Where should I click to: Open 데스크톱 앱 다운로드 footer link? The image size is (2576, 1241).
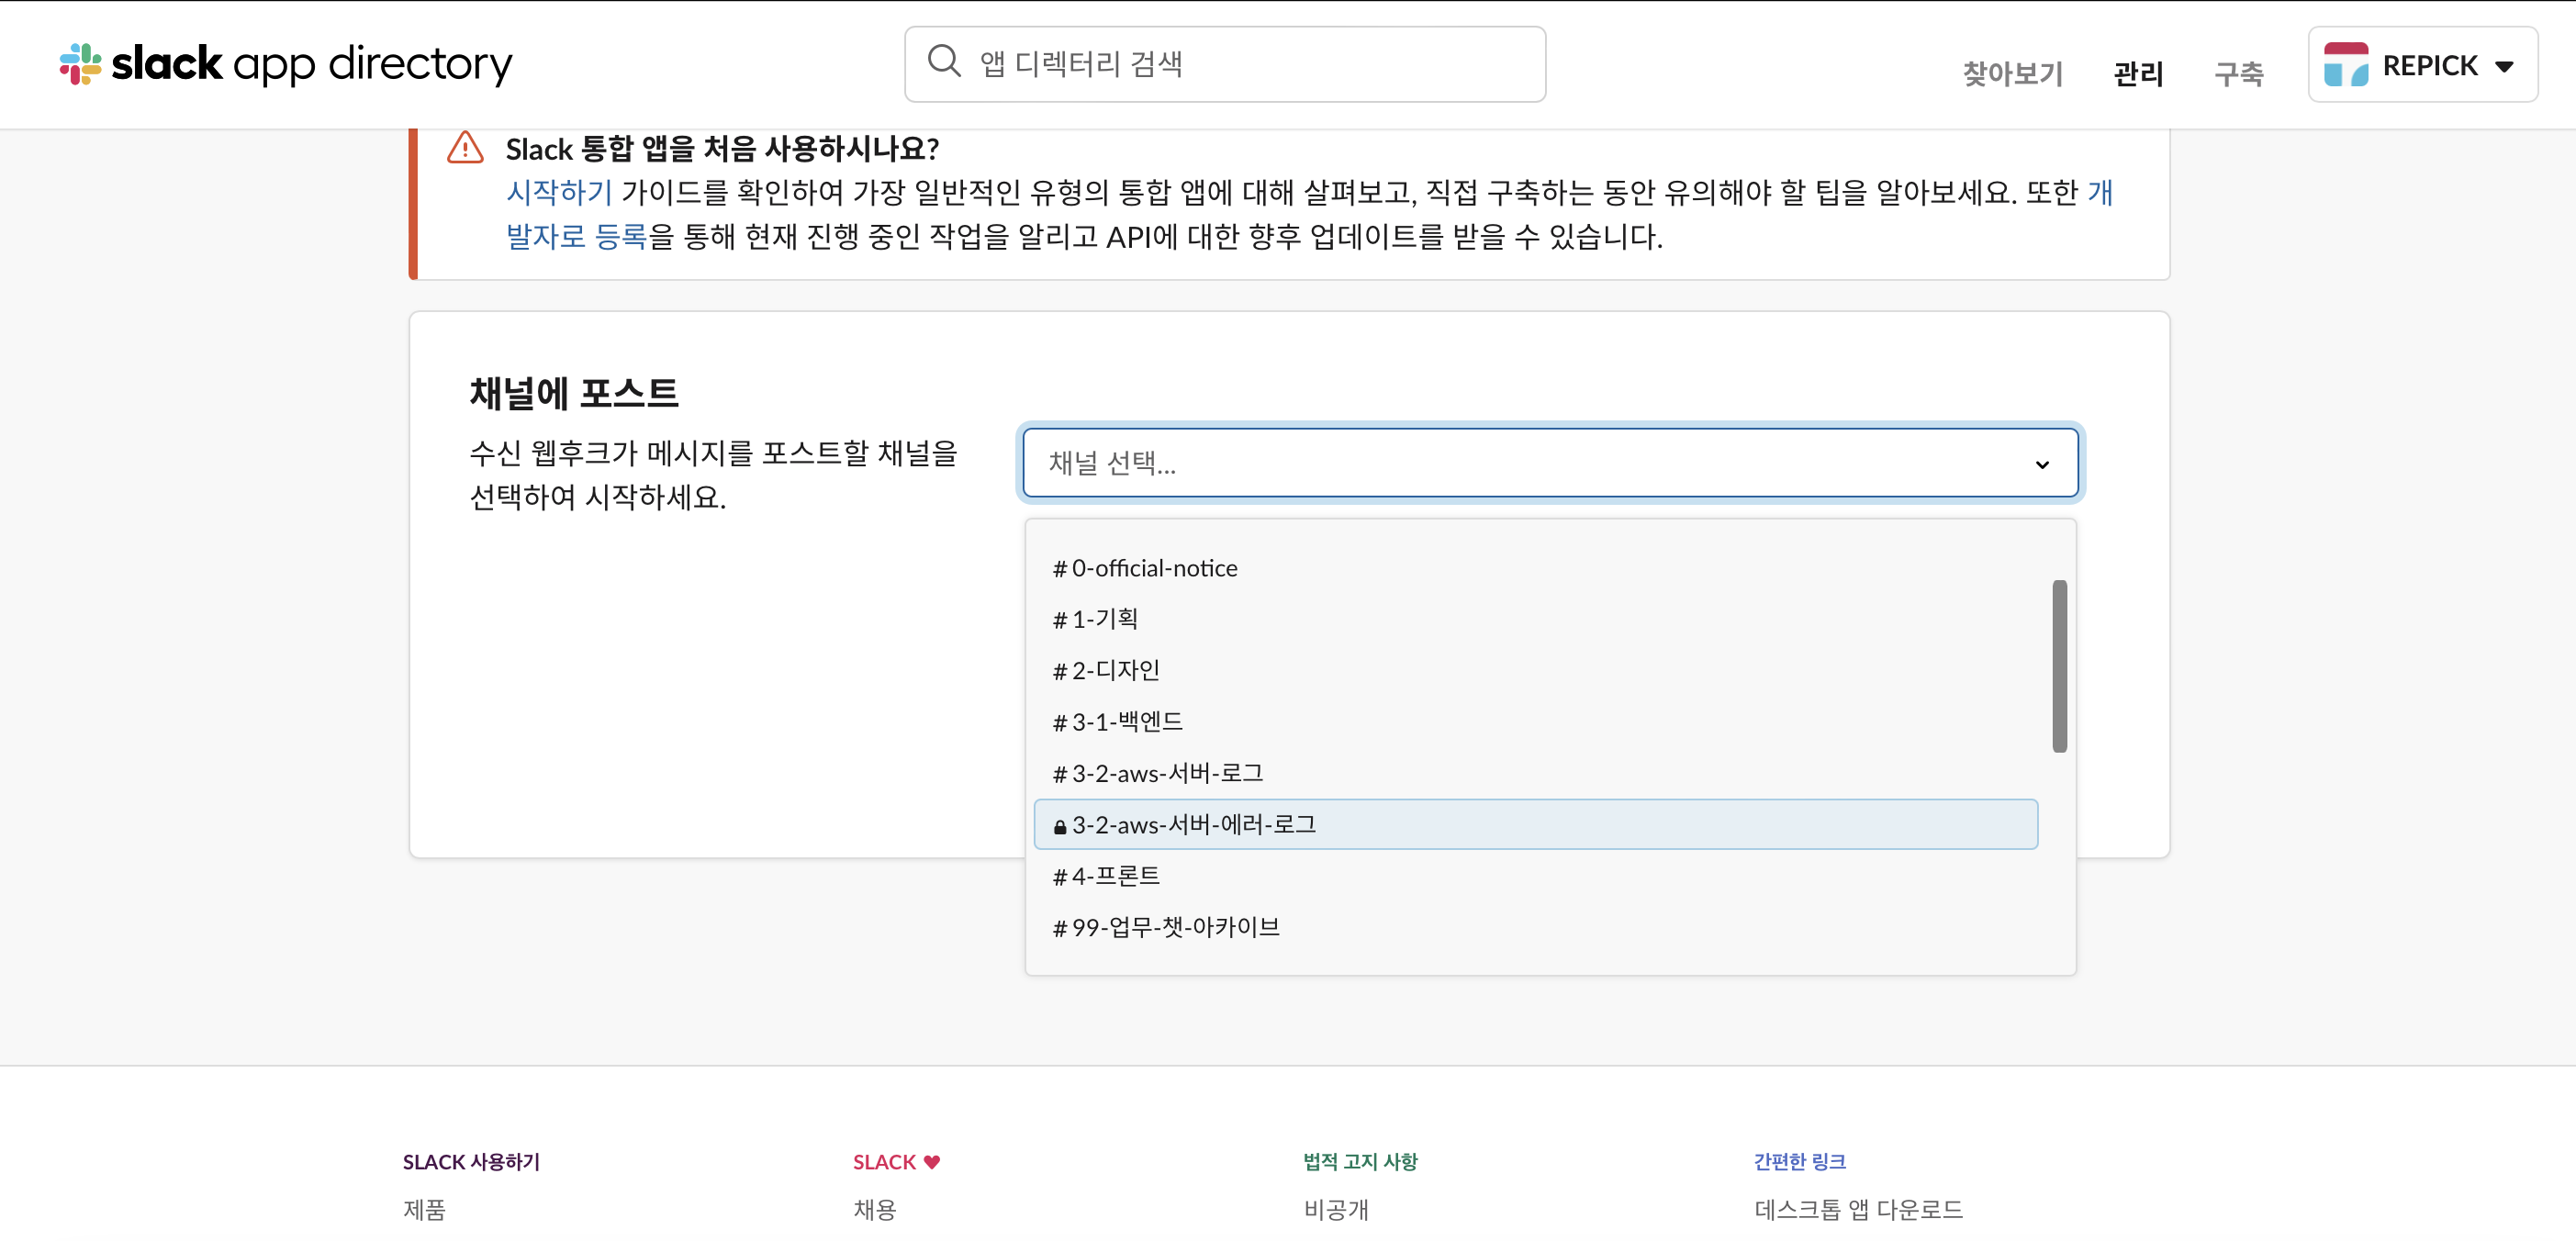(1858, 1210)
